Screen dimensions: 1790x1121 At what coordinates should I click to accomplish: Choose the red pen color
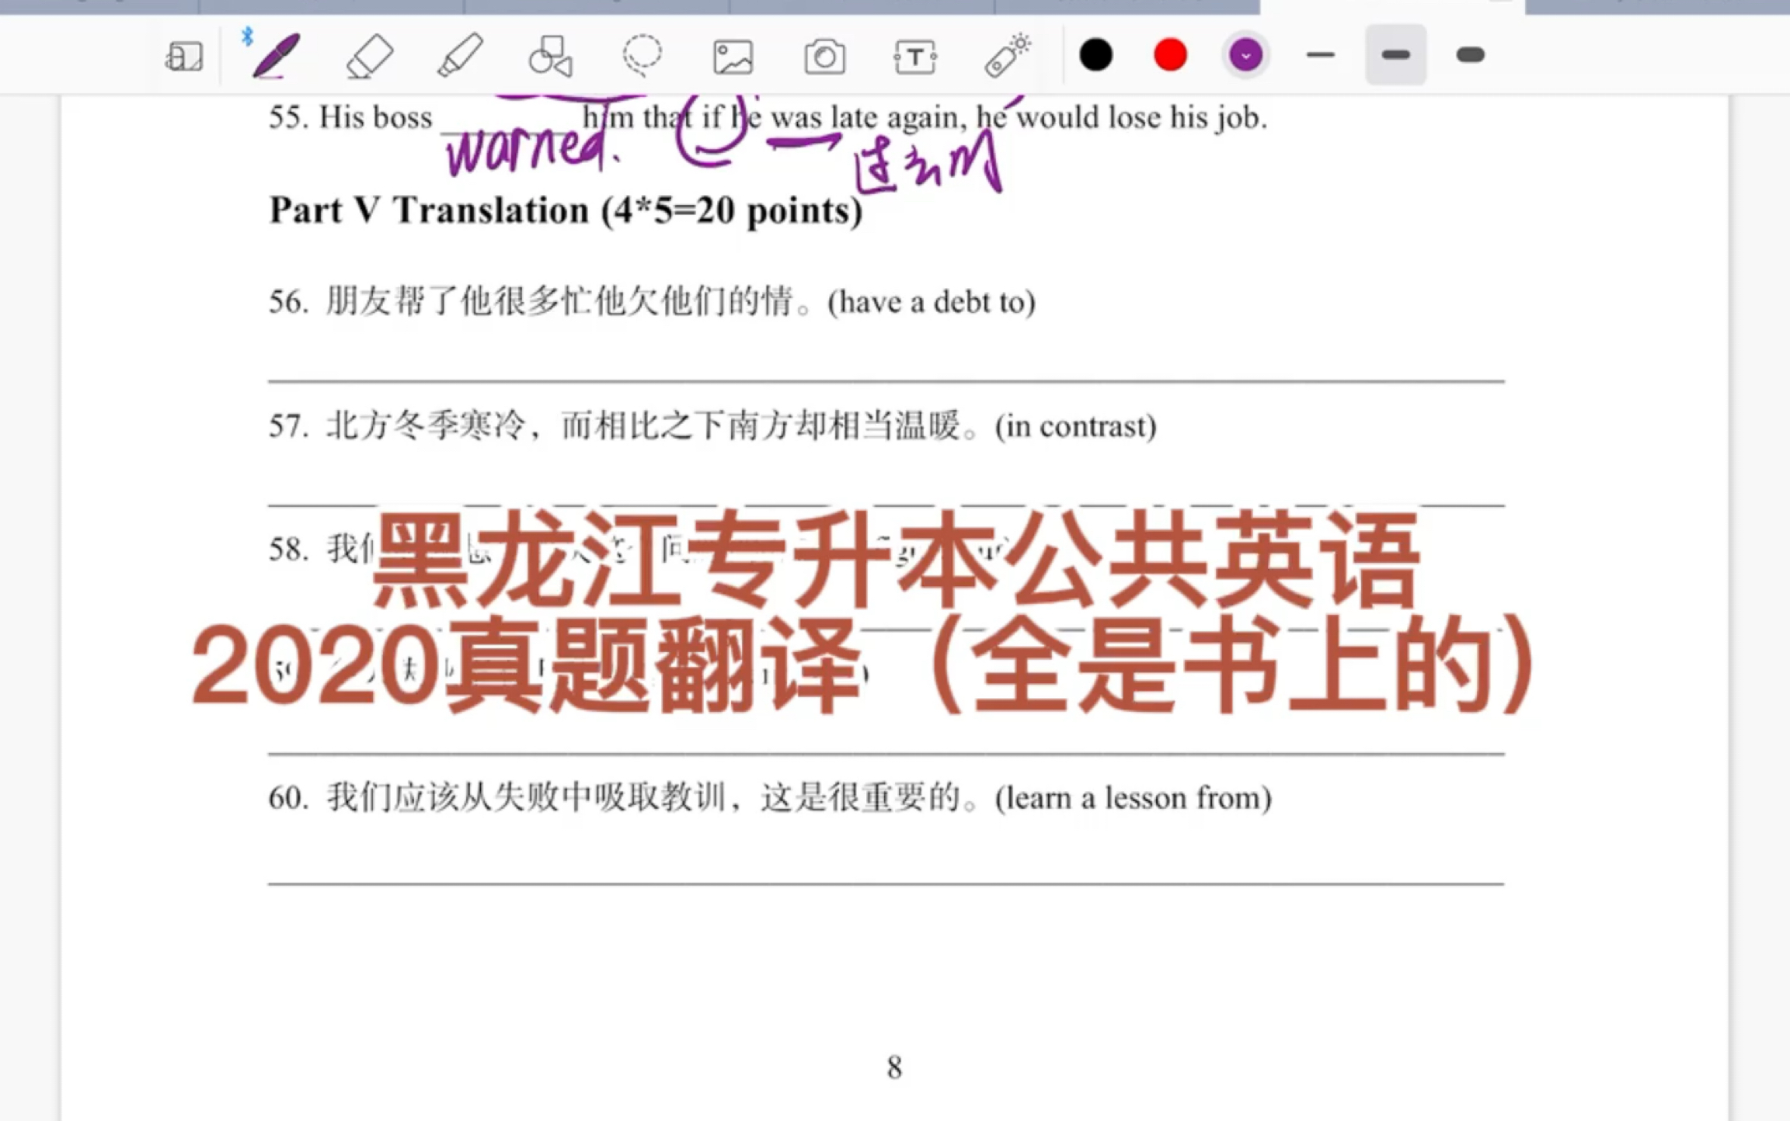[1170, 55]
